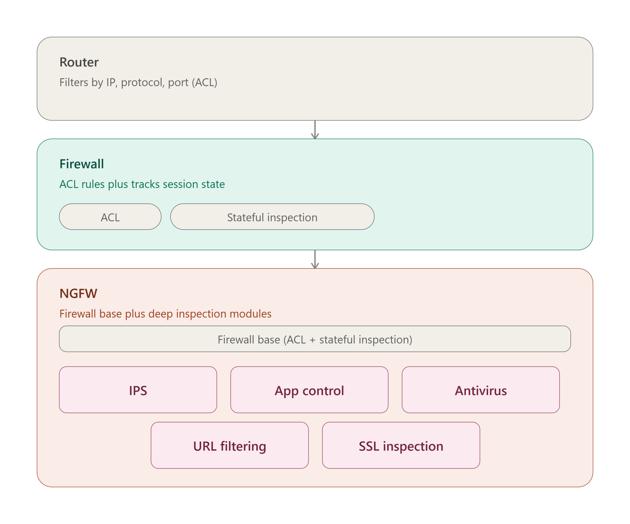Select the text ACL rules plus tracks session state
The image size is (630, 524).
click(142, 184)
